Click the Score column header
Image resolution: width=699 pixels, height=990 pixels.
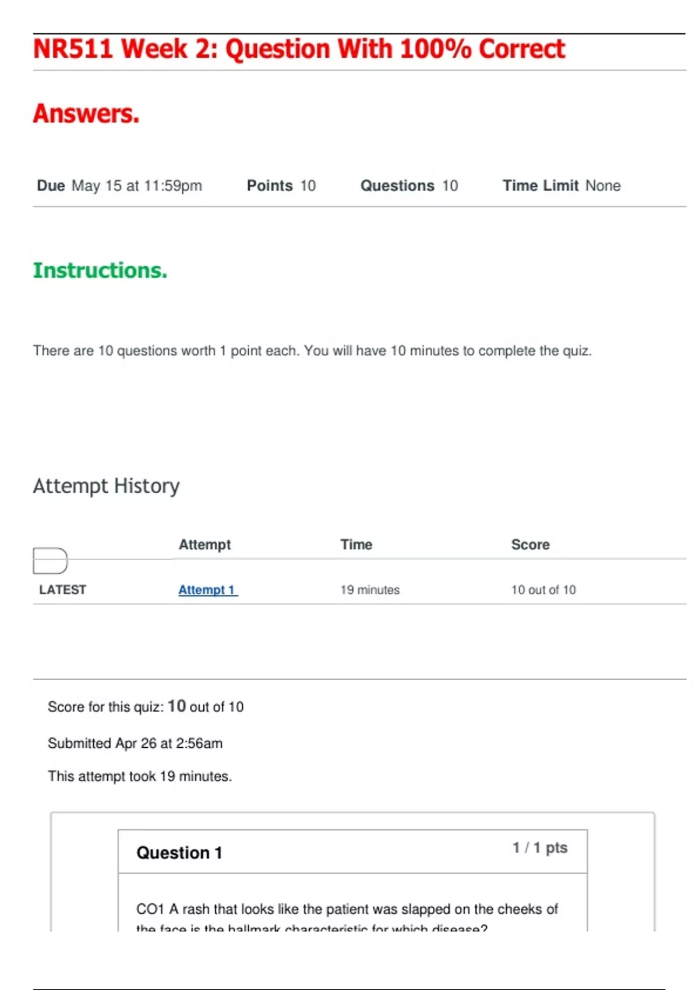click(530, 544)
